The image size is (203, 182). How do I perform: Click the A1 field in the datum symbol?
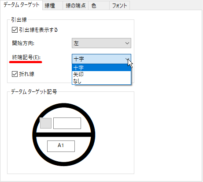coord(61,146)
